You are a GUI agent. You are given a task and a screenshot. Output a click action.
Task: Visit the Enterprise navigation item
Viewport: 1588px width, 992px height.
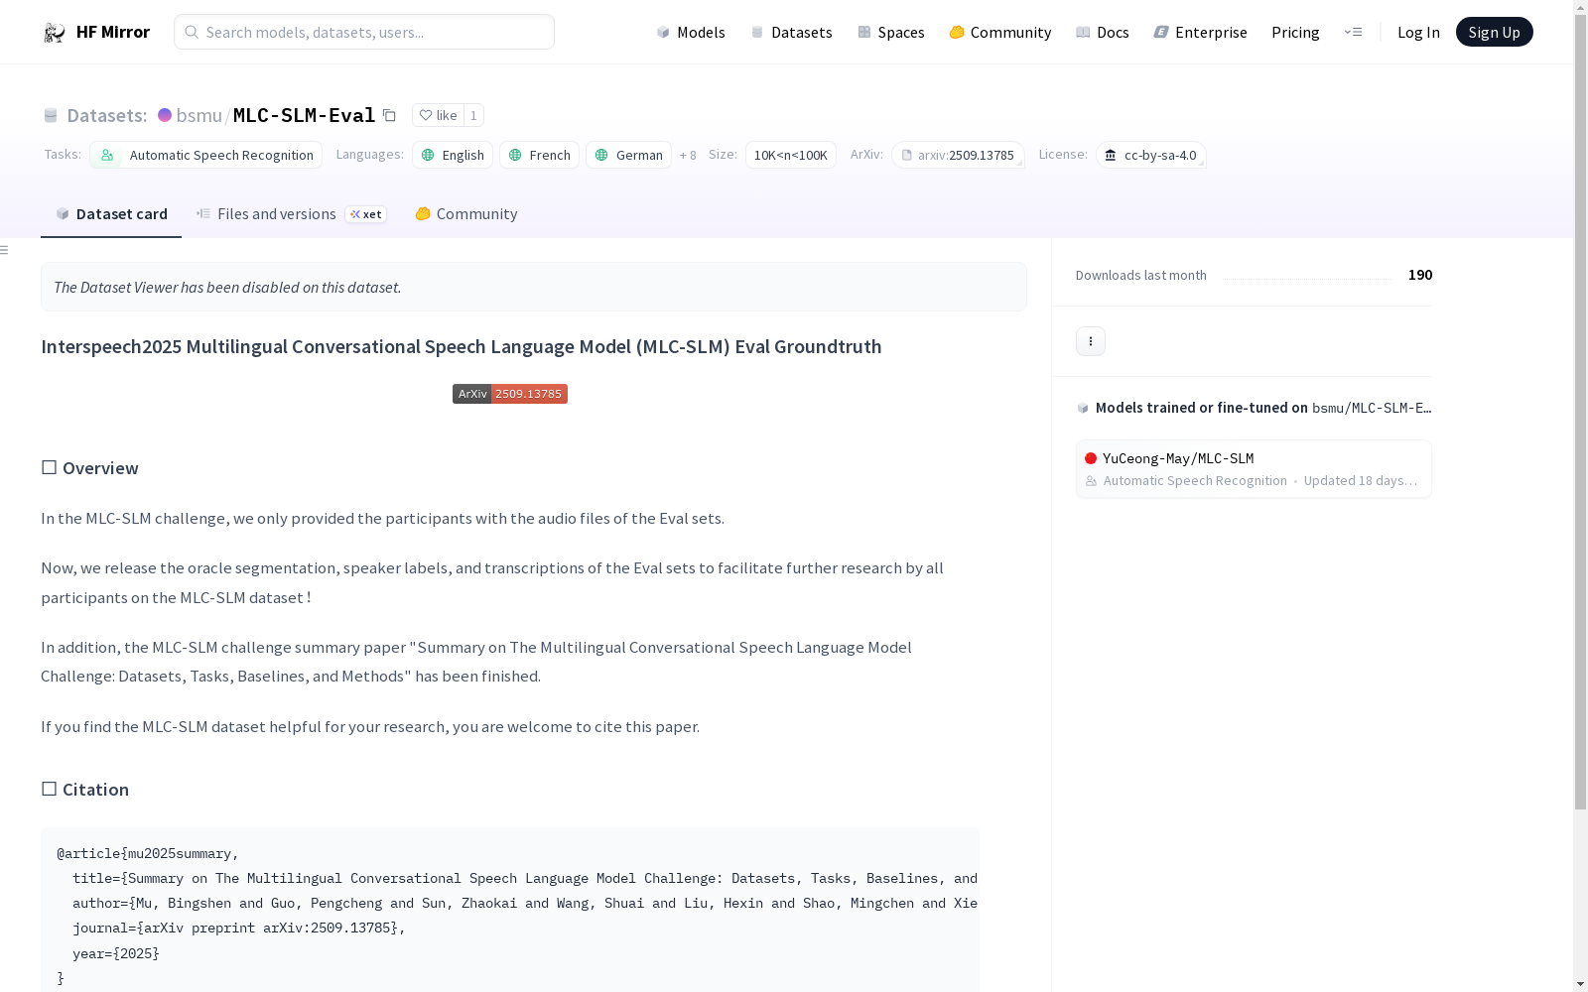pos(1201,32)
